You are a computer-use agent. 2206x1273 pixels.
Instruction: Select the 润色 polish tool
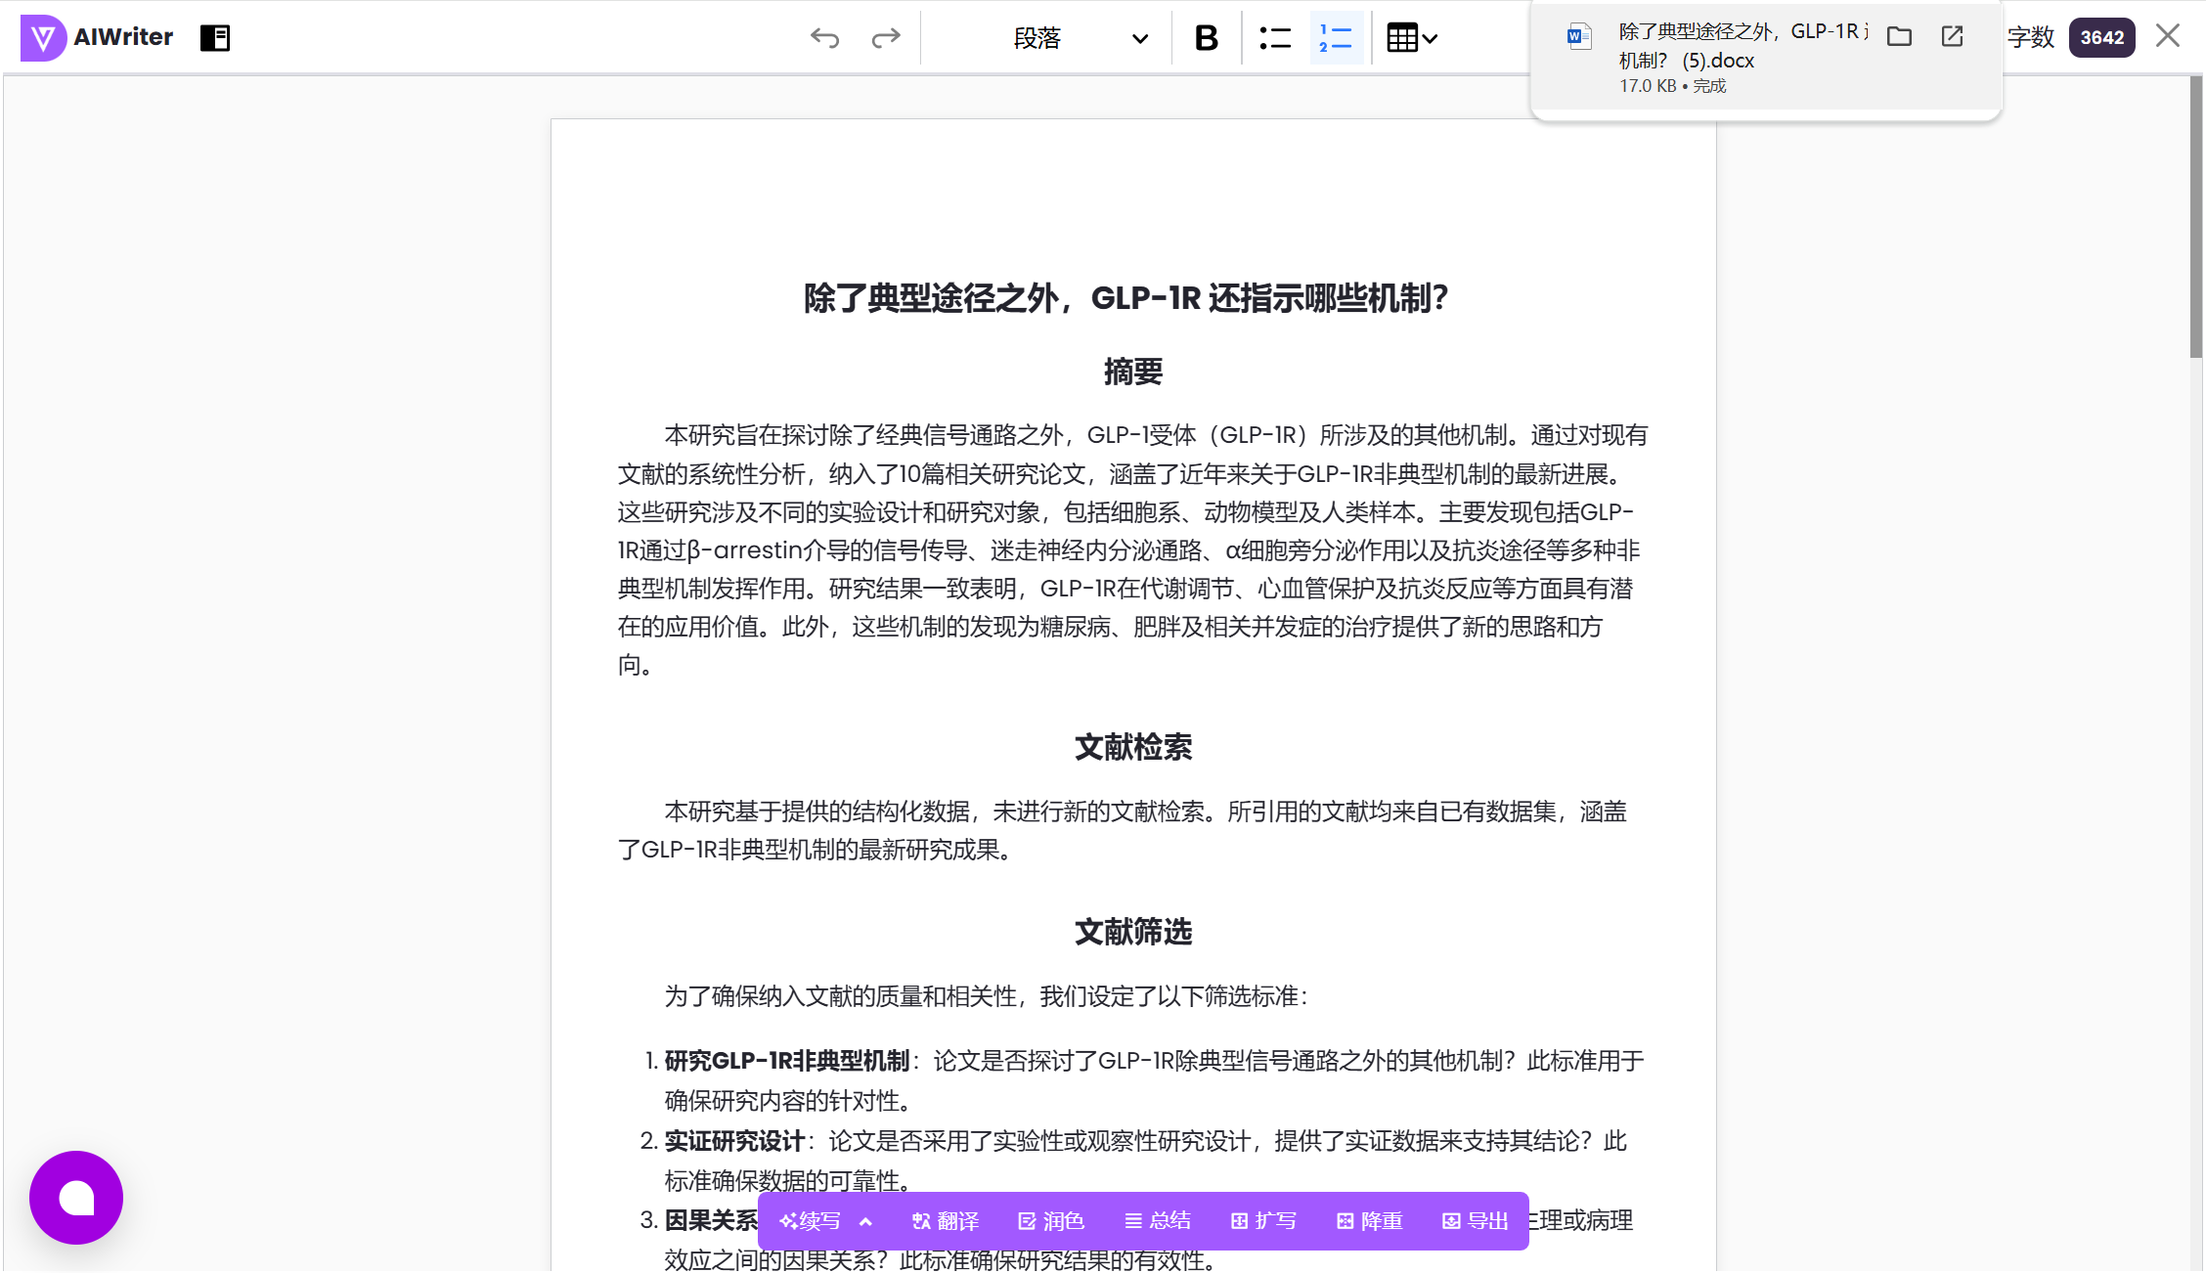tap(1051, 1220)
